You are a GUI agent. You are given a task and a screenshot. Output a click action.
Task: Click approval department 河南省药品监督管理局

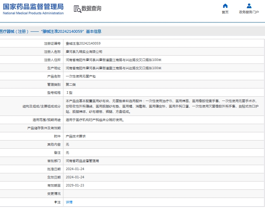82,161
